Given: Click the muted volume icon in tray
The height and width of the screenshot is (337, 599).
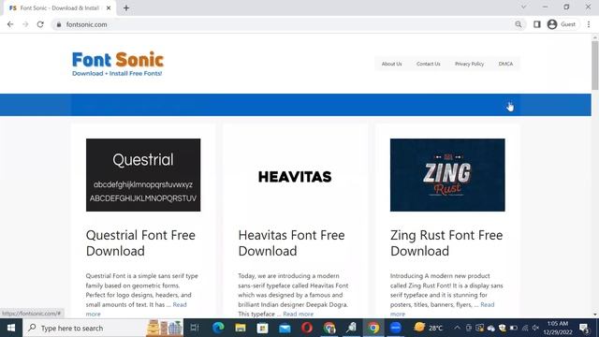Looking at the screenshot, I should (x=536, y=328).
